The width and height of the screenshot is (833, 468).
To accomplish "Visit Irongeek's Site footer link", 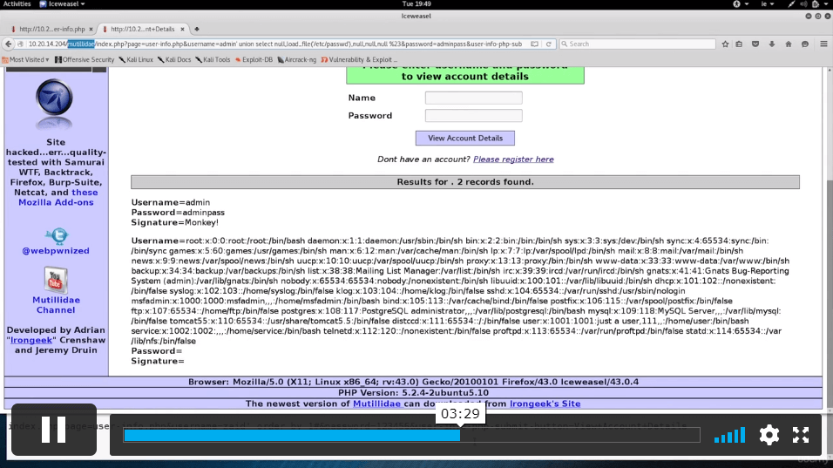I will (545, 404).
